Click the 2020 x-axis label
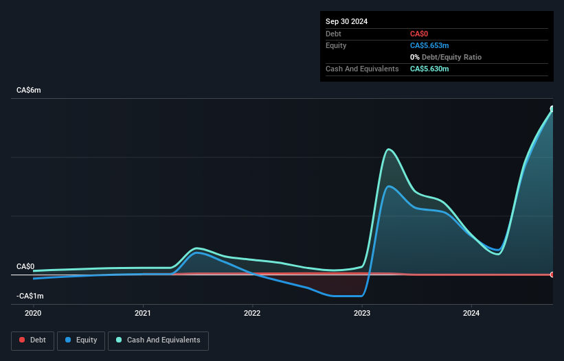This screenshot has height=361, width=564. (33, 313)
